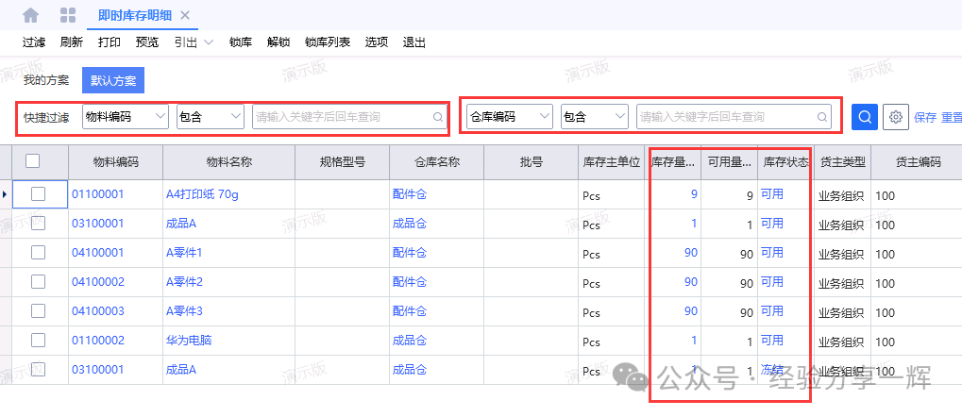This screenshot has width=962, height=417.
Task: Open filter settings gear icon
Action: (x=896, y=117)
